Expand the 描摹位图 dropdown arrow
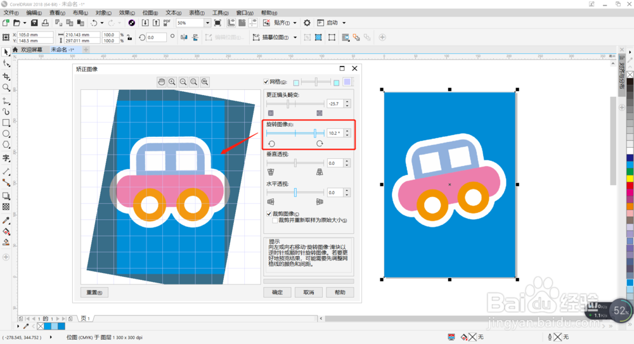 click(295, 37)
